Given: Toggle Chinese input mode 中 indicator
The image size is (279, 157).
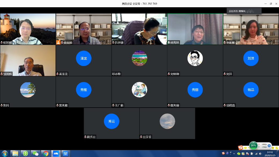Looking at the screenshot, I should [245, 148].
